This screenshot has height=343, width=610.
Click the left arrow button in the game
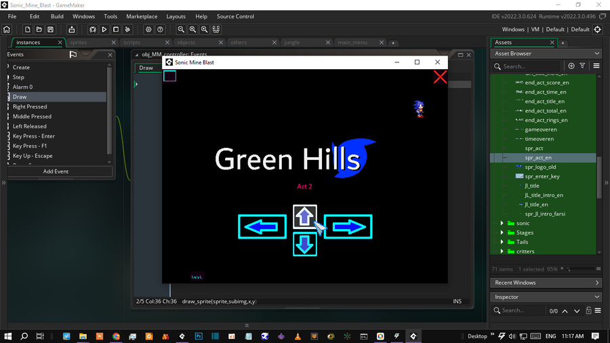click(262, 226)
